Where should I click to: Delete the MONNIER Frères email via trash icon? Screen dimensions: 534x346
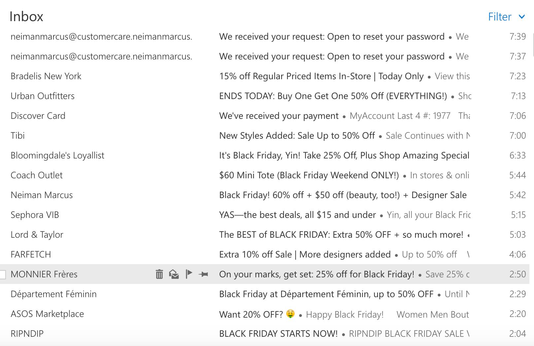(159, 274)
